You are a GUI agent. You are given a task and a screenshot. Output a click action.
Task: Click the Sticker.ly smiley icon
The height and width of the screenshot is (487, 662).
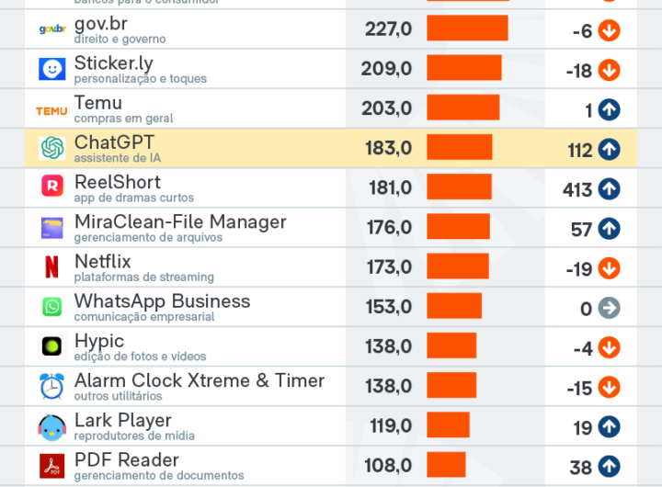tap(51, 69)
